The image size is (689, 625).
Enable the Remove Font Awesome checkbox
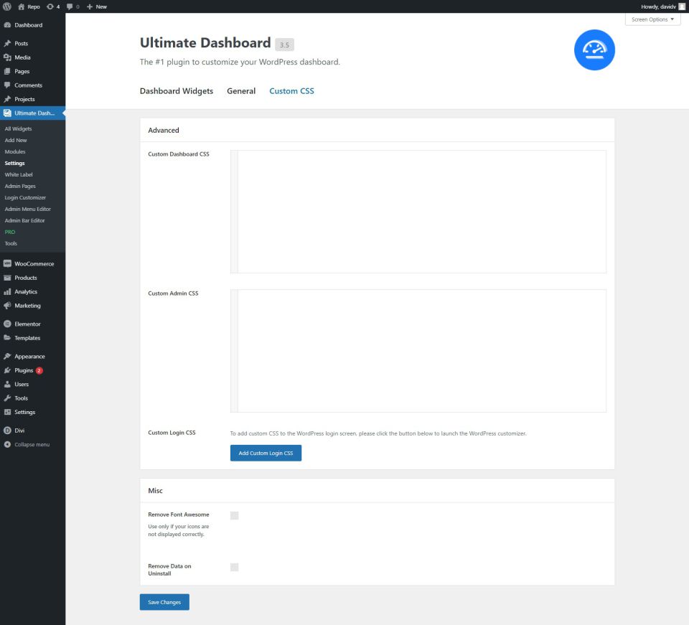pos(234,514)
